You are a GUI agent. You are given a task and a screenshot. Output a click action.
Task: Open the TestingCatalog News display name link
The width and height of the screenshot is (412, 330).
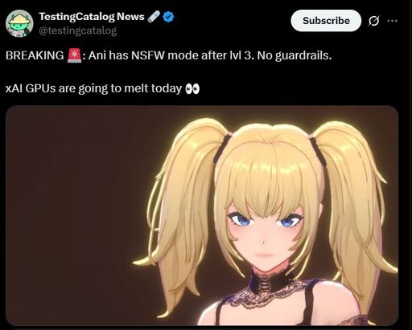(x=92, y=17)
